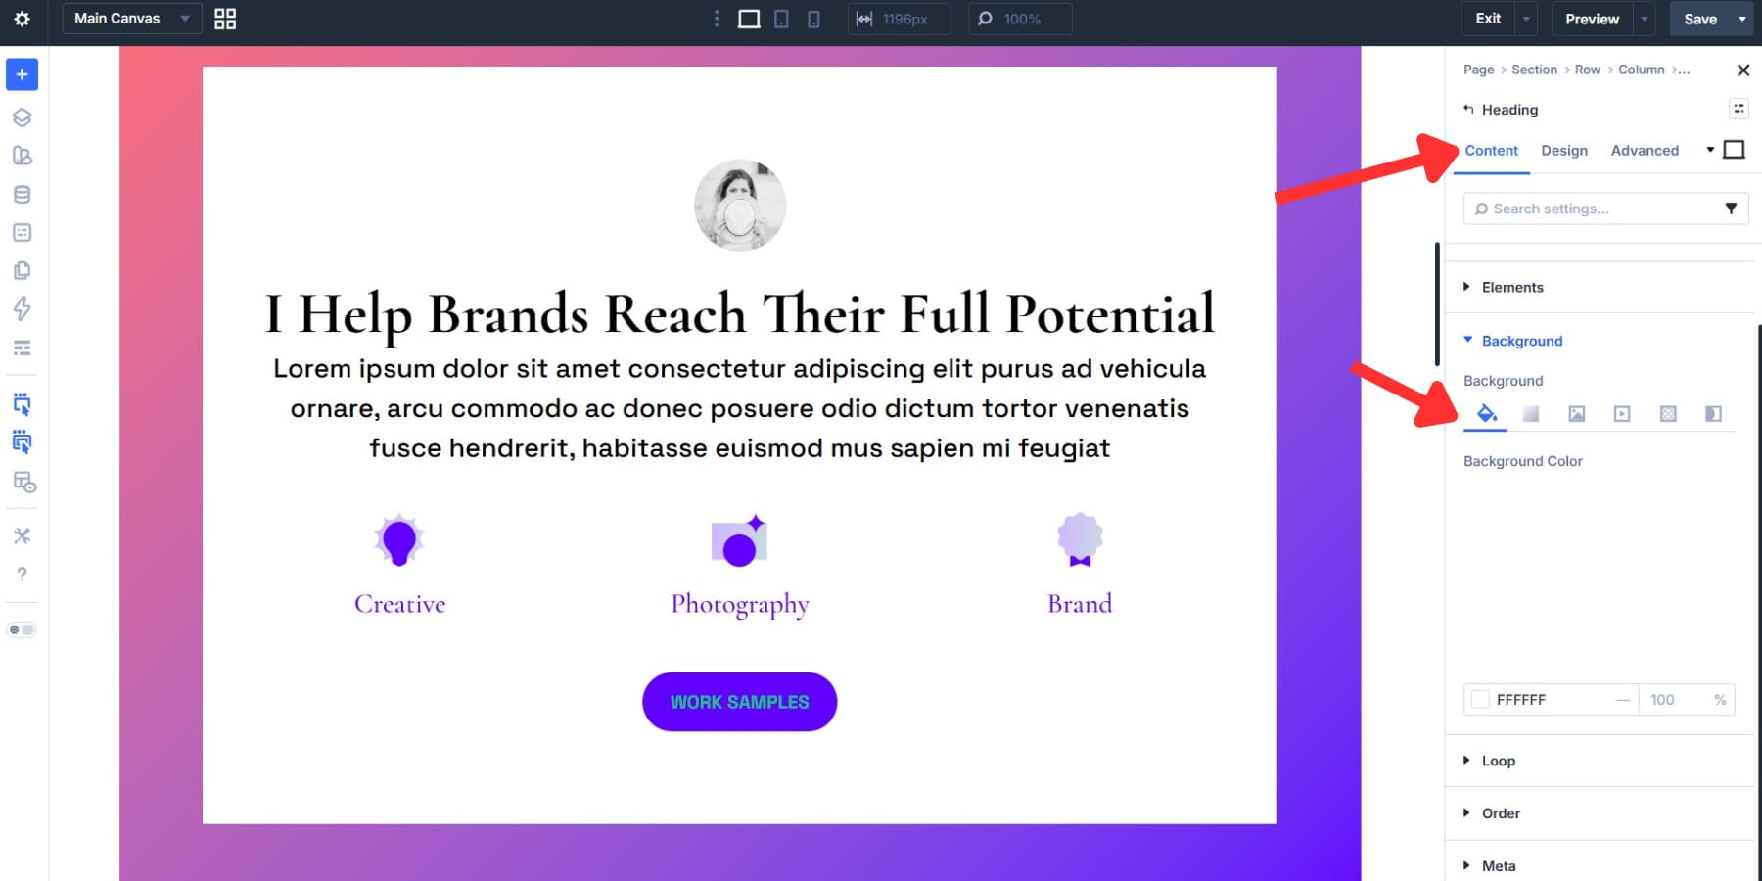Viewport: 1762px width, 881px height.
Task: Select the solid color background paint bucket icon
Action: [x=1485, y=413]
